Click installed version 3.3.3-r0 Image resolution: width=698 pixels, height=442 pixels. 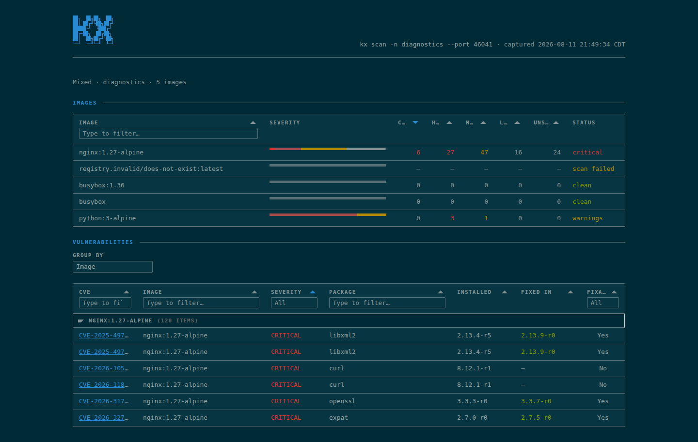point(472,401)
